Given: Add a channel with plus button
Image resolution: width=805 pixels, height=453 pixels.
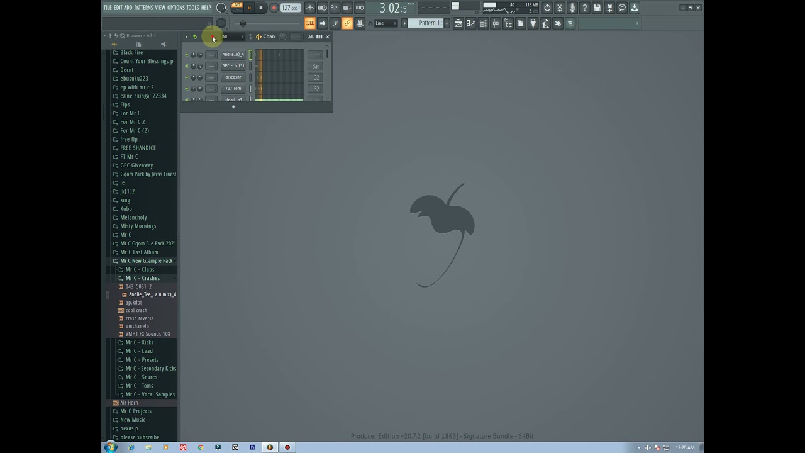Looking at the screenshot, I should tap(233, 107).
